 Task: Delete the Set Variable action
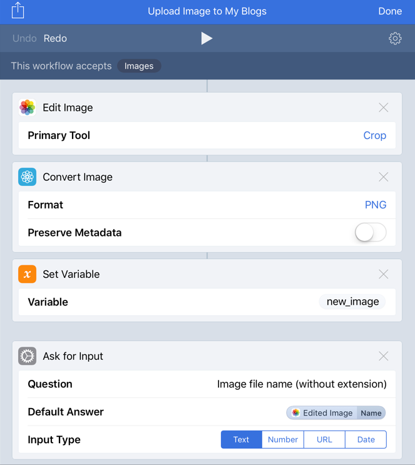coord(383,274)
